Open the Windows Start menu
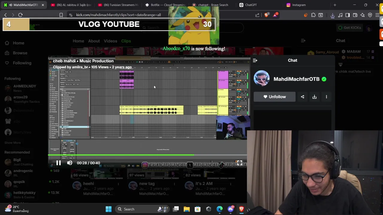The image size is (383, 215). tap(109, 209)
